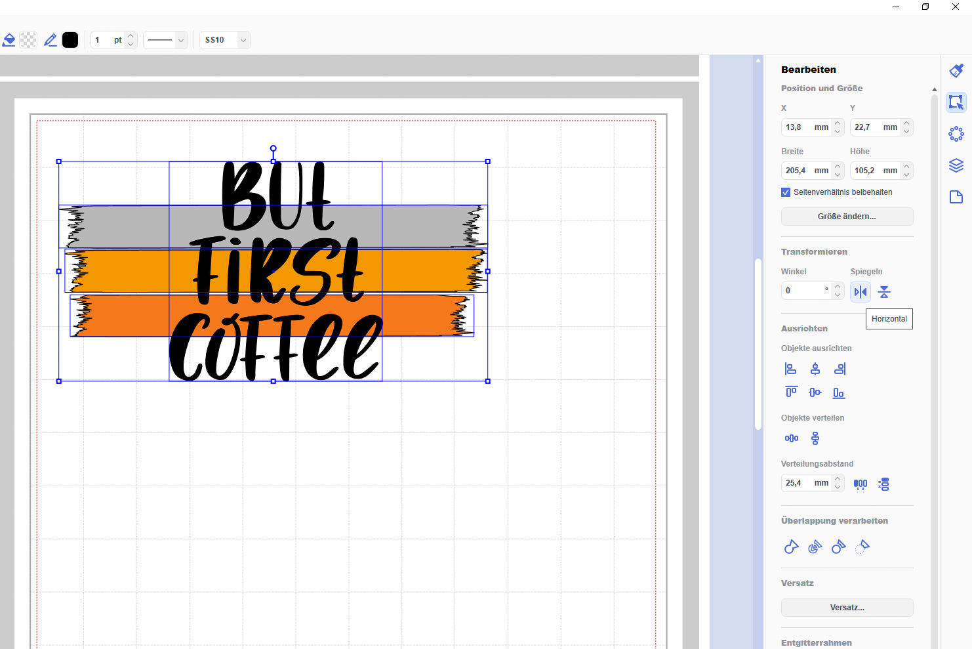This screenshot has height=649, width=972.
Task: Toggle Seitenverhältnis beibehalten checkbox
Action: click(x=786, y=192)
